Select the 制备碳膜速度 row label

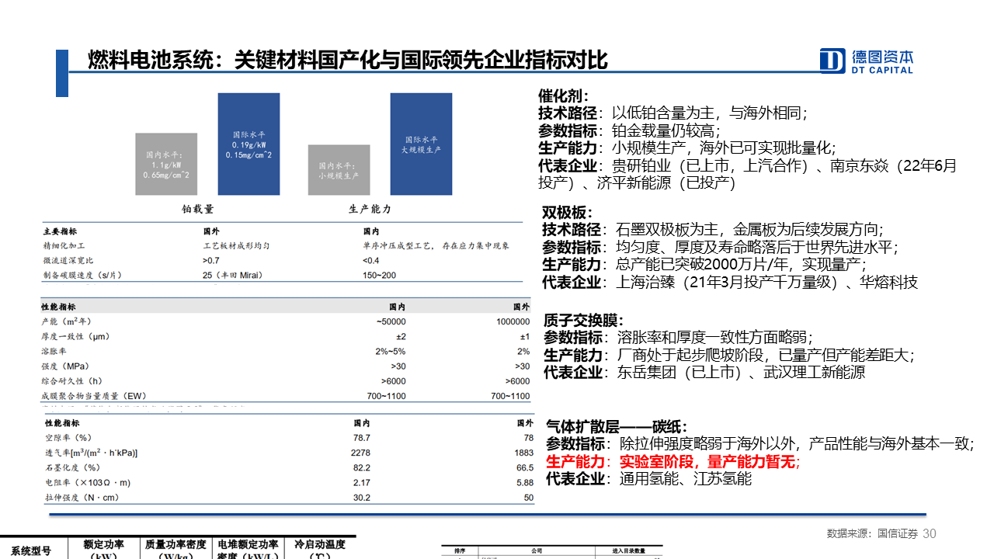82,276
